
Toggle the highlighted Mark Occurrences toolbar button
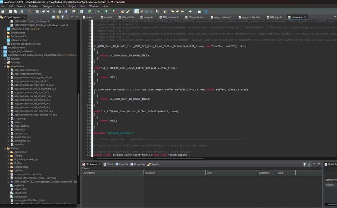pos(137,11)
